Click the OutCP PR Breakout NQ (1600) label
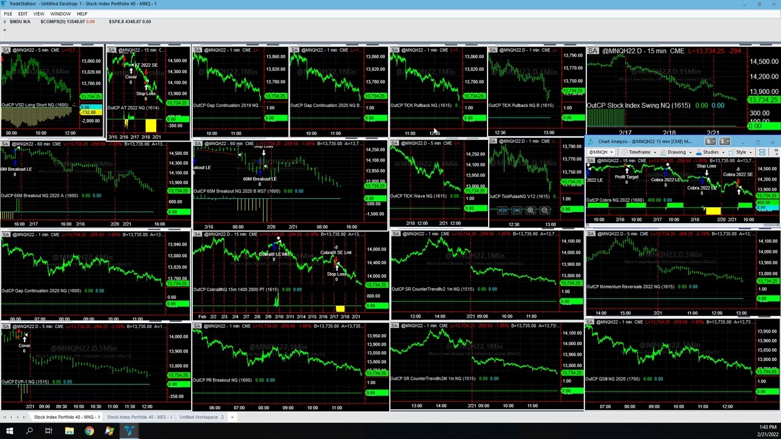Image resolution: width=781 pixels, height=439 pixels. (x=222, y=380)
